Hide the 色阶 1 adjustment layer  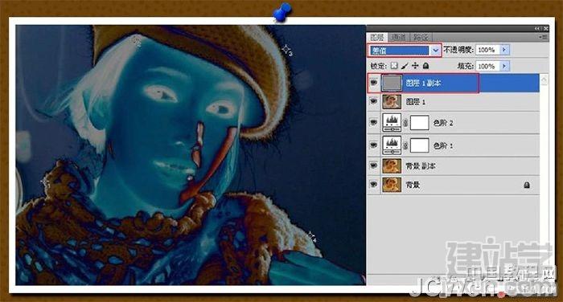click(x=374, y=145)
